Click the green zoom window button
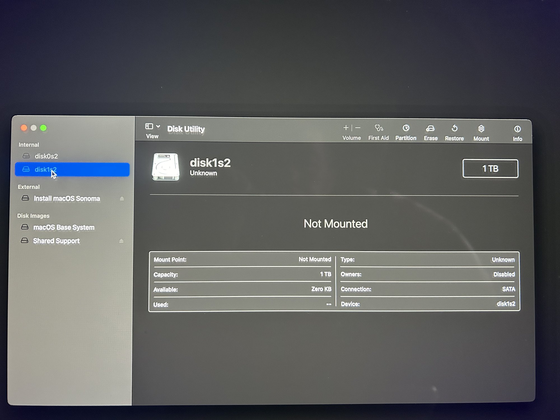 (x=43, y=128)
